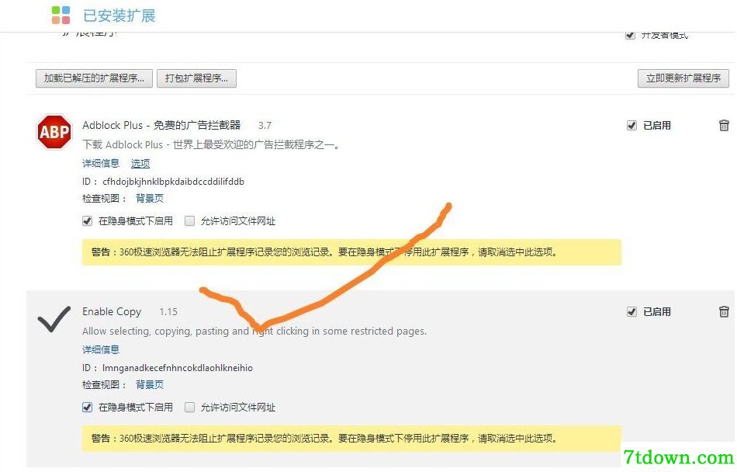Click the Adblock Plus extension title text
Screen dimensions: 737x472
(x=161, y=125)
